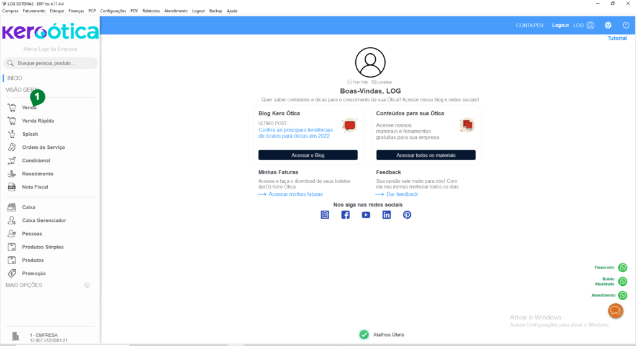This screenshot has width=636, height=346.
Task: Click the LOG user profile icon
Action: [591, 25]
